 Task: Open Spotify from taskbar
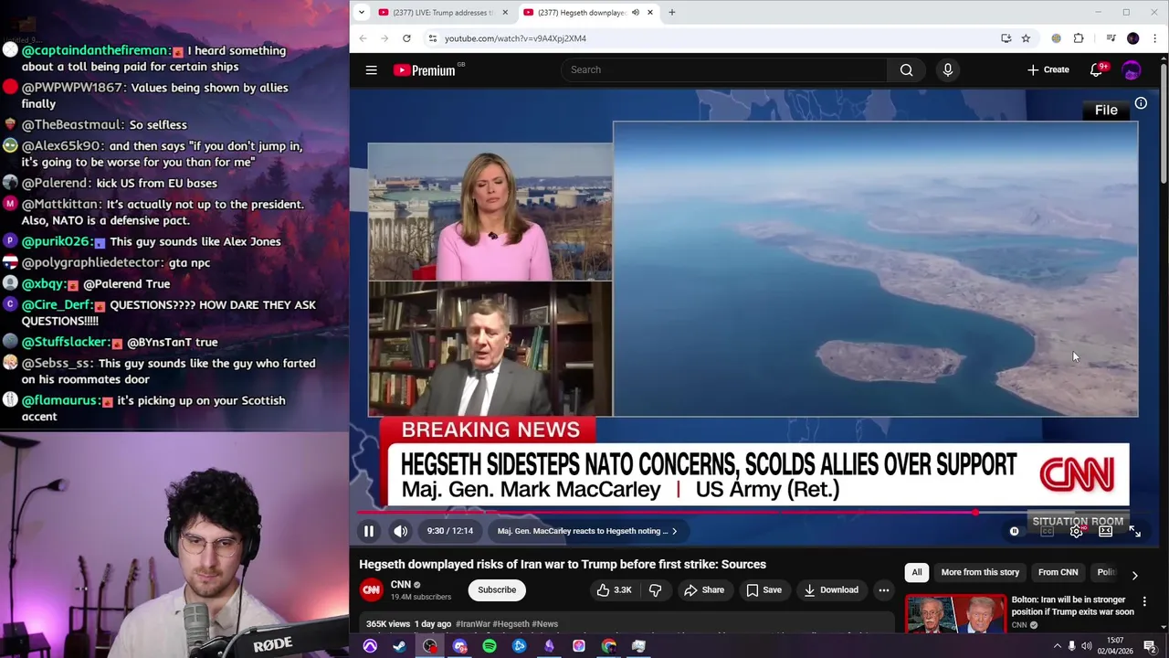tap(490, 646)
